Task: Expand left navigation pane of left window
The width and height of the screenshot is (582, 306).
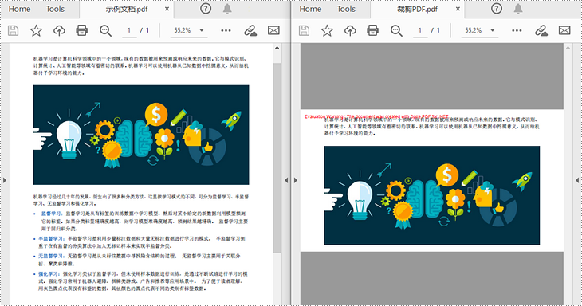Action: click(x=5, y=180)
